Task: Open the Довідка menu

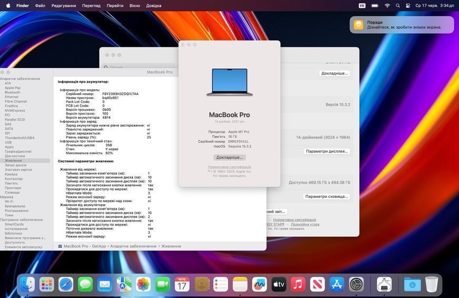Action: pos(154,5)
